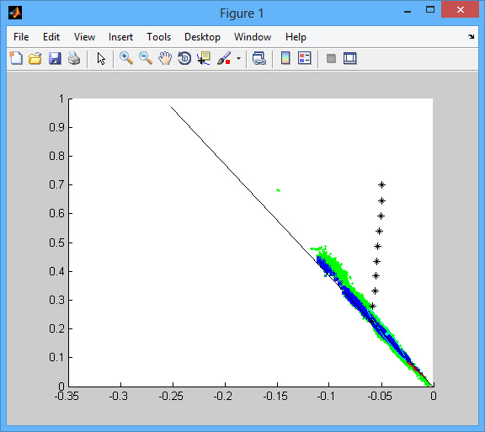The height and width of the screenshot is (432, 485).
Task: Open the Tools menu
Action: [158, 37]
